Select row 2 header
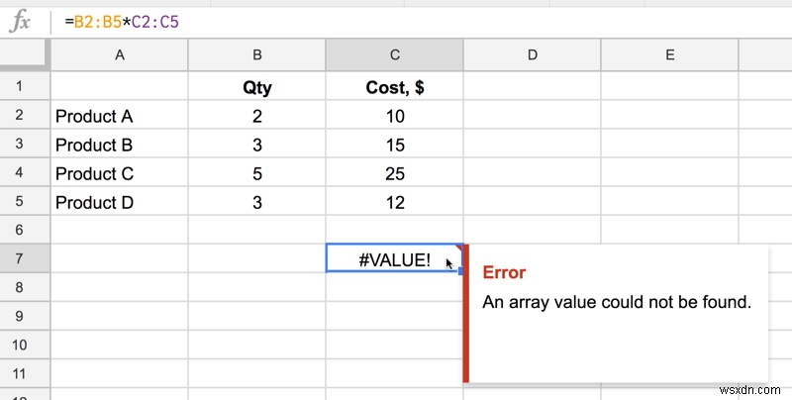 coord(26,115)
